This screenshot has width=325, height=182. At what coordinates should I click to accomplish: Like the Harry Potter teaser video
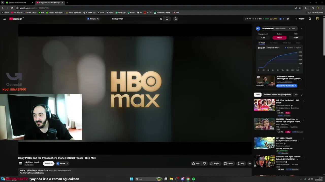[196, 164]
